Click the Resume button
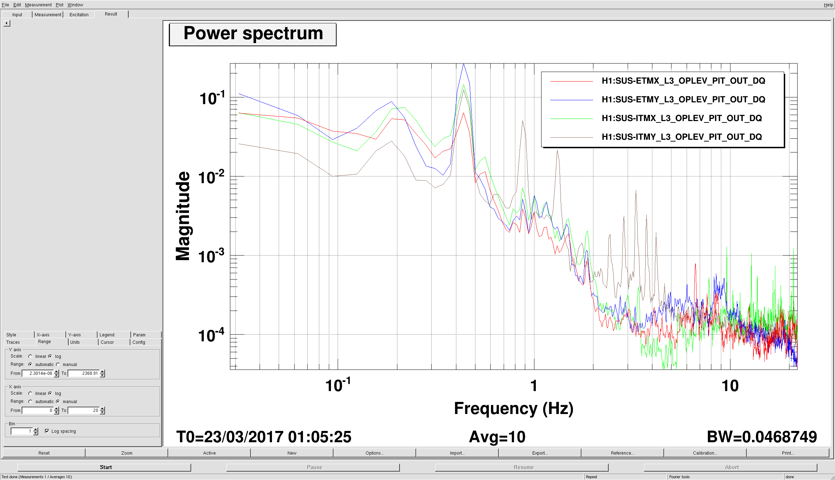The image size is (835, 480). (x=522, y=467)
